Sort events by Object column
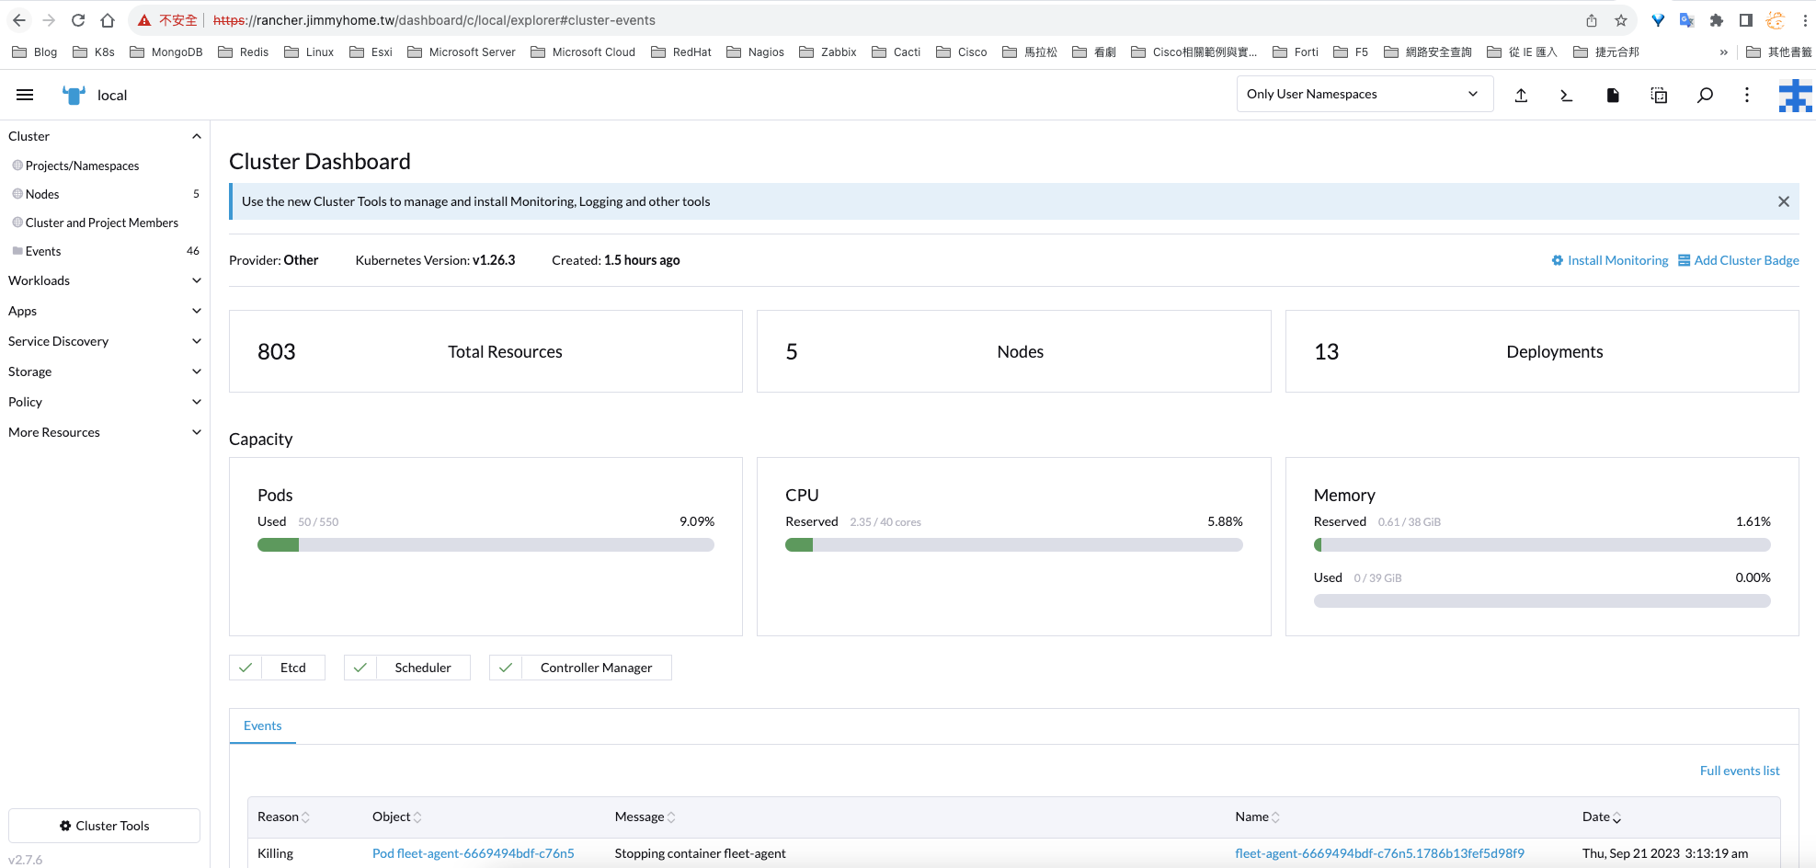The width and height of the screenshot is (1816, 868). 397,817
